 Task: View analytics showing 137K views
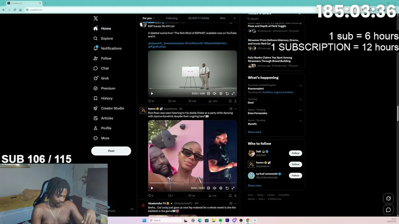click(213, 101)
